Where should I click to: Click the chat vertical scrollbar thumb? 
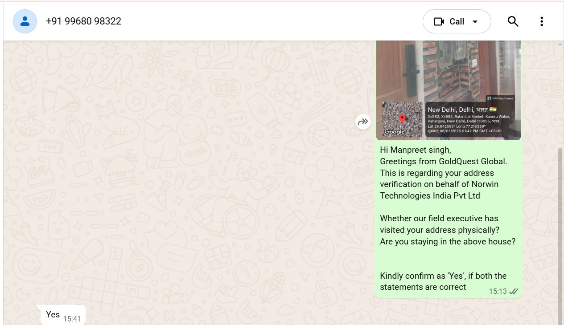coord(560,236)
